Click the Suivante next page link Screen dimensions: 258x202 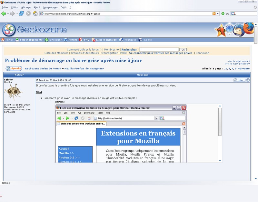(x=244, y=69)
